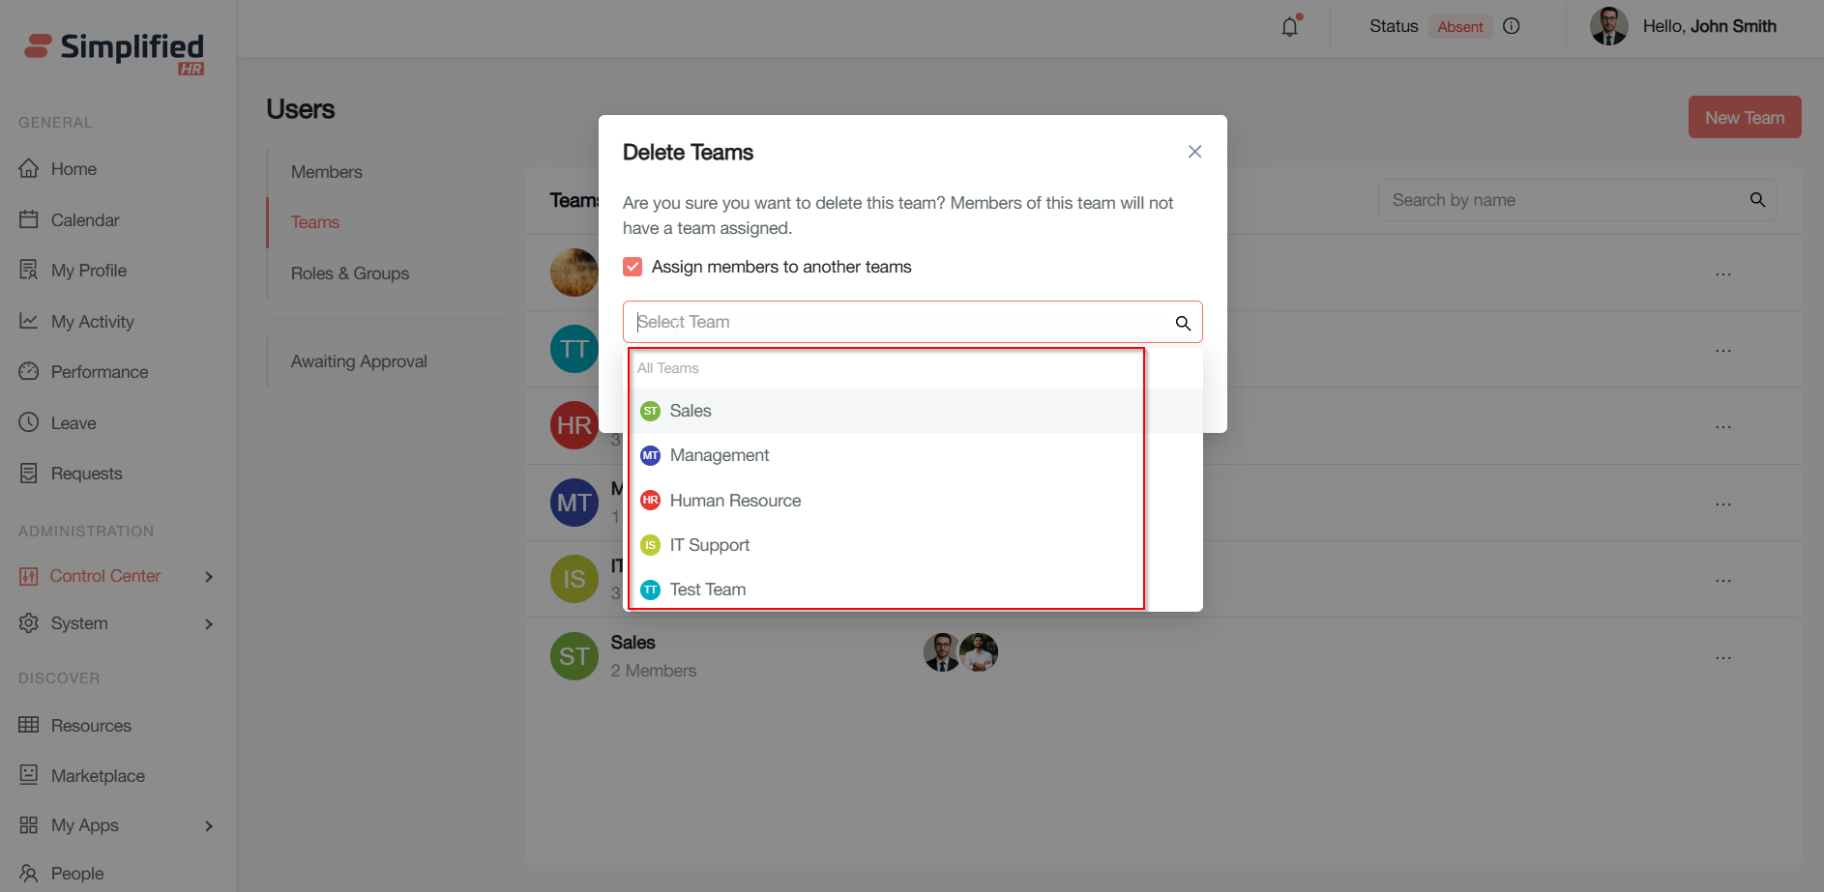
Task: Close the Delete Teams dialog
Action: click(x=1194, y=152)
